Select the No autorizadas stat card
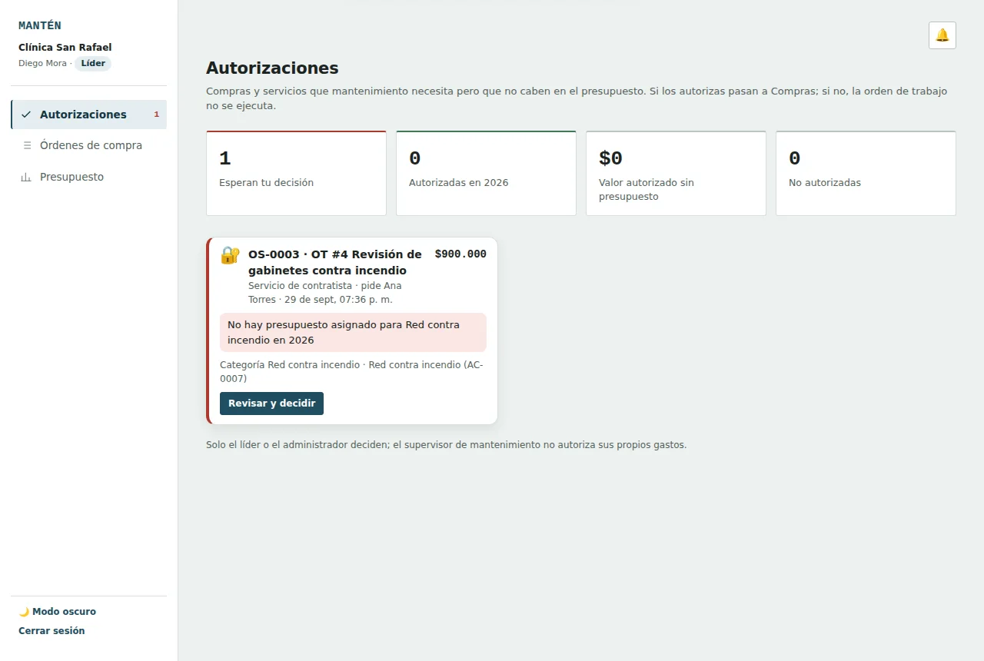 [x=866, y=173]
